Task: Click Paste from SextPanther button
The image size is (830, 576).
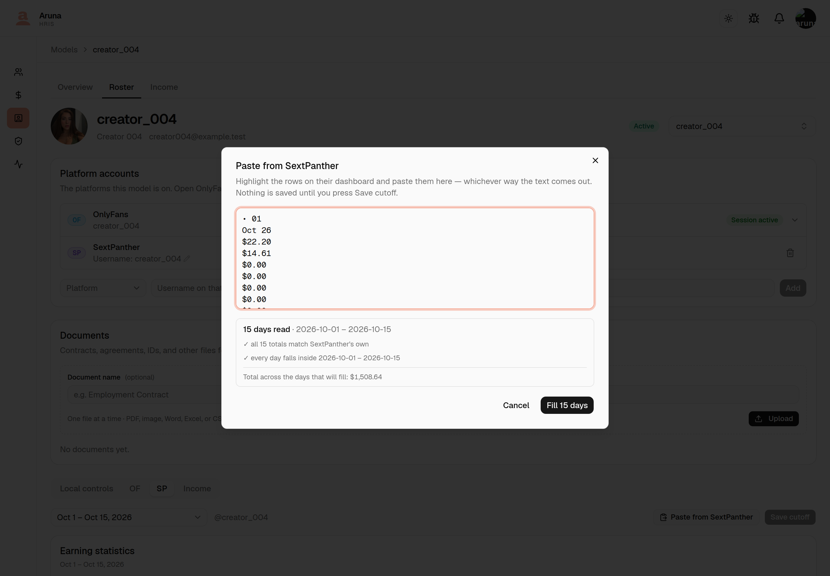Action: pyautogui.click(x=706, y=517)
